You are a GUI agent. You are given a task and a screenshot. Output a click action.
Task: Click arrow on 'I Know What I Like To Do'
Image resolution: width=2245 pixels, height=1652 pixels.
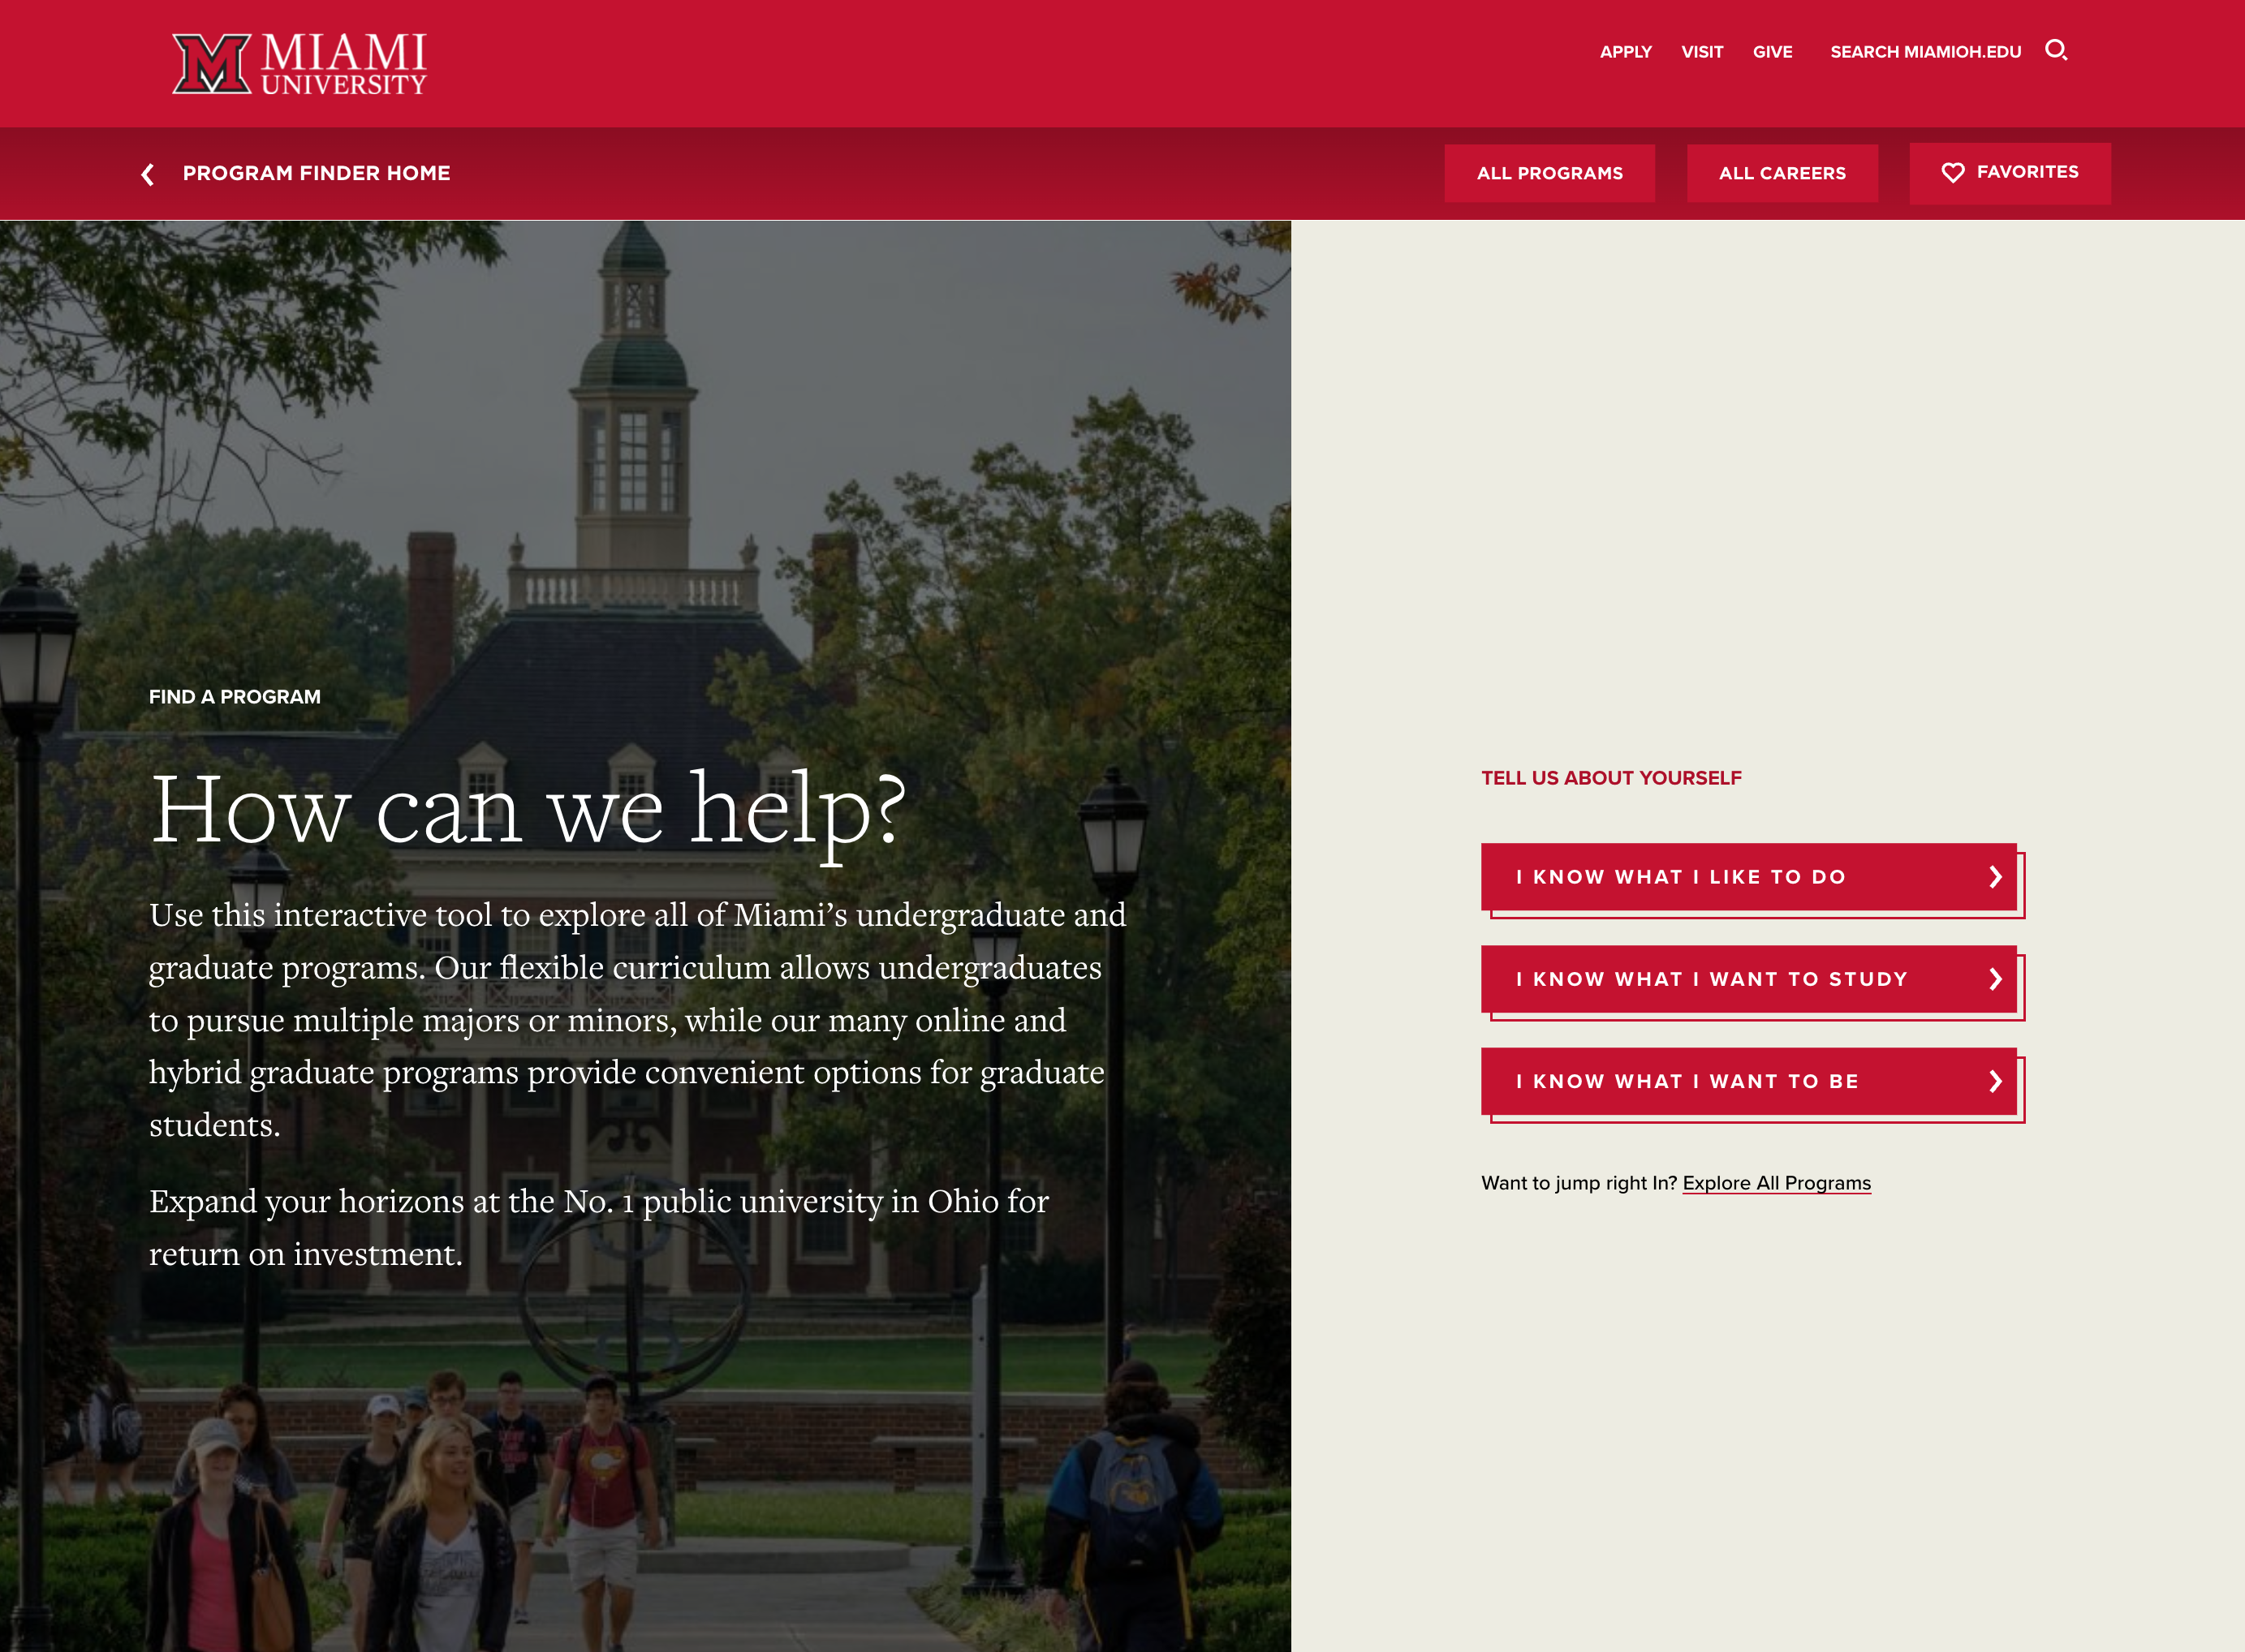[x=1995, y=877]
